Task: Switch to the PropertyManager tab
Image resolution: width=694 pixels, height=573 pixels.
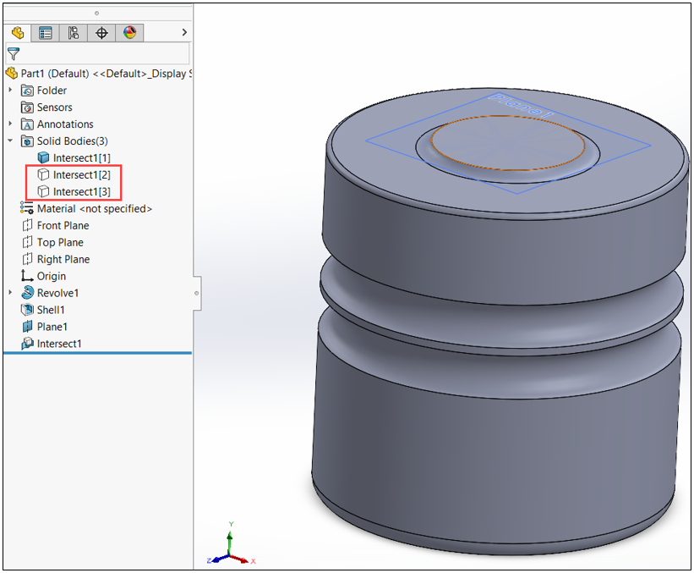Action: [x=46, y=33]
